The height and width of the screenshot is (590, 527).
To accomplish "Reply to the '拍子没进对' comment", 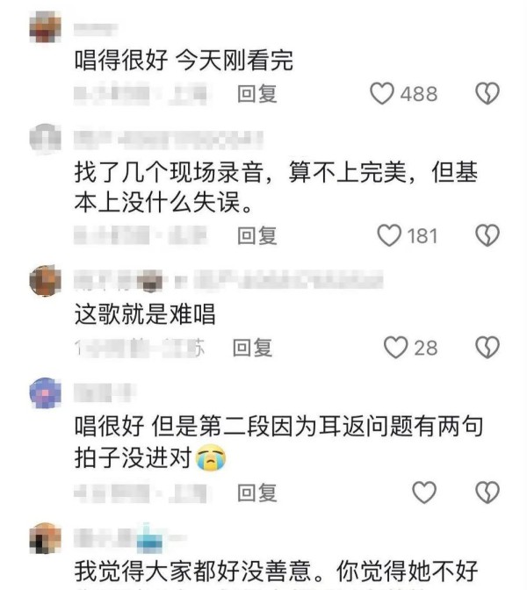I will (257, 493).
